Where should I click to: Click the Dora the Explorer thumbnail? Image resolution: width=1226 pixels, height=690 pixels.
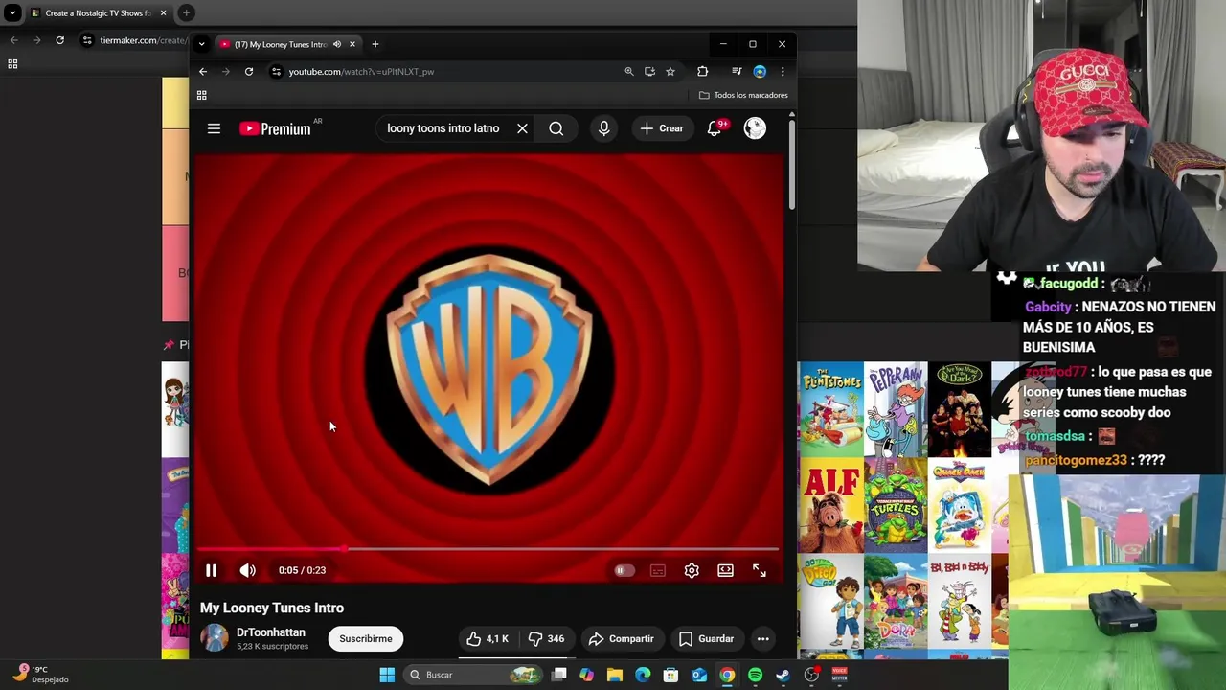point(896,601)
